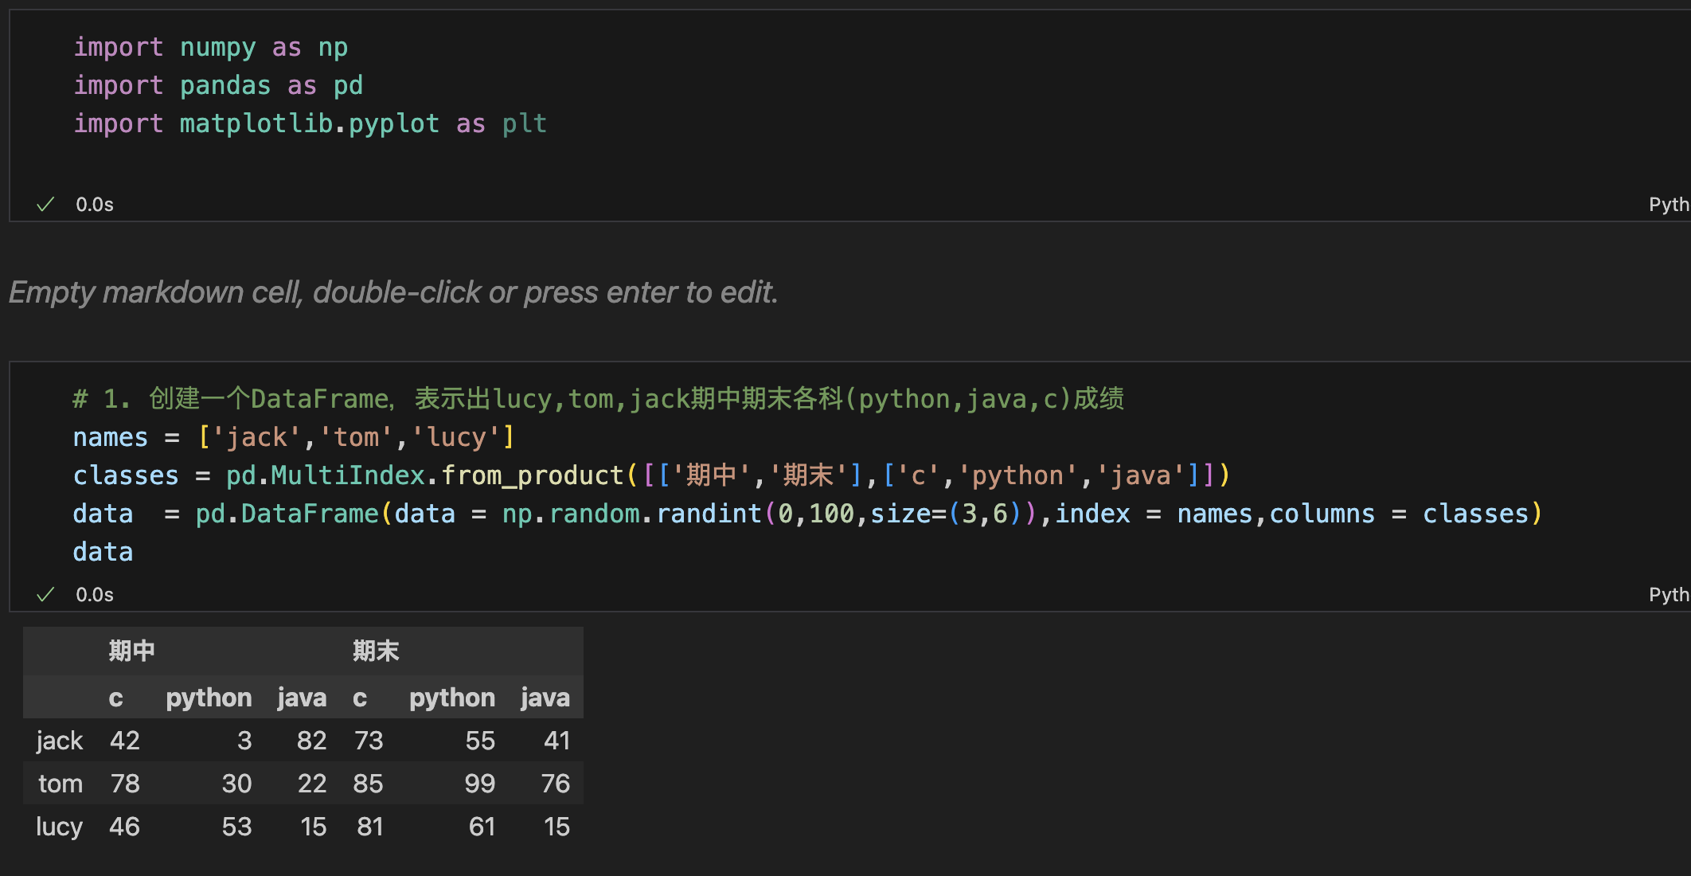The height and width of the screenshot is (876, 1691).
Task: Click jack's cell value 55
Action: pyautogui.click(x=480, y=741)
